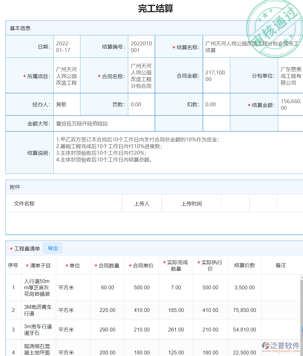This screenshot has width=303, height=356.
Task: Click the 日期 field showing 2022-01-17
Action: click(63, 46)
